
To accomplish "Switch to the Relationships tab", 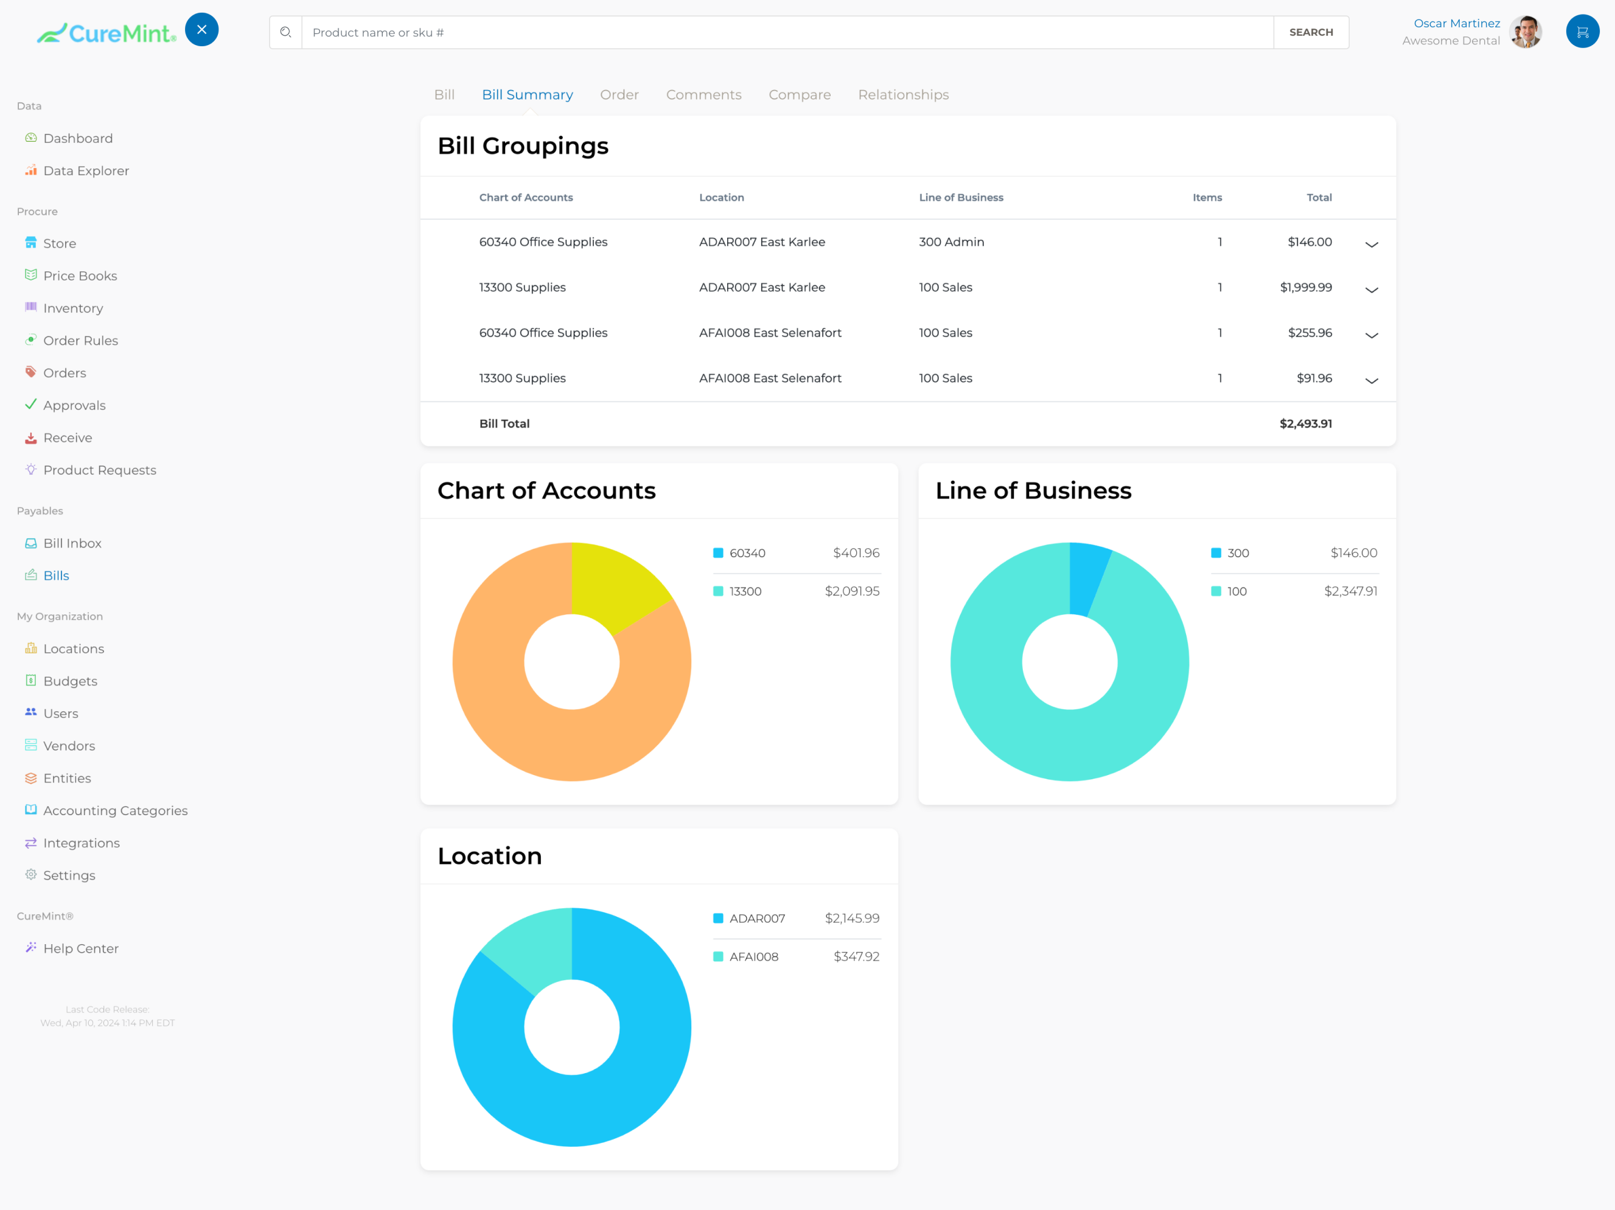I will pos(902,95).
